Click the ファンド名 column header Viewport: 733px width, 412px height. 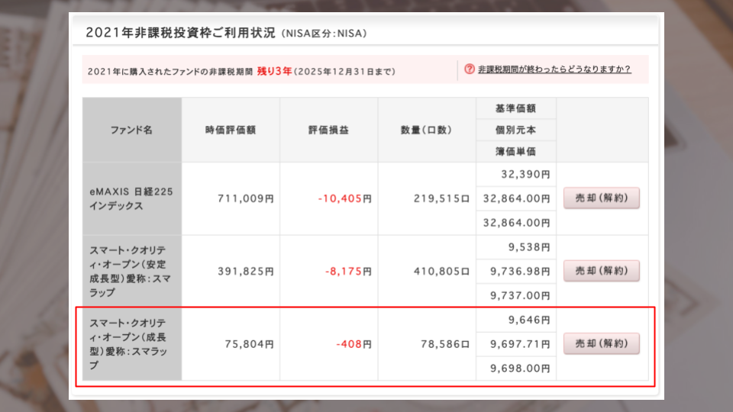point(132,130)
